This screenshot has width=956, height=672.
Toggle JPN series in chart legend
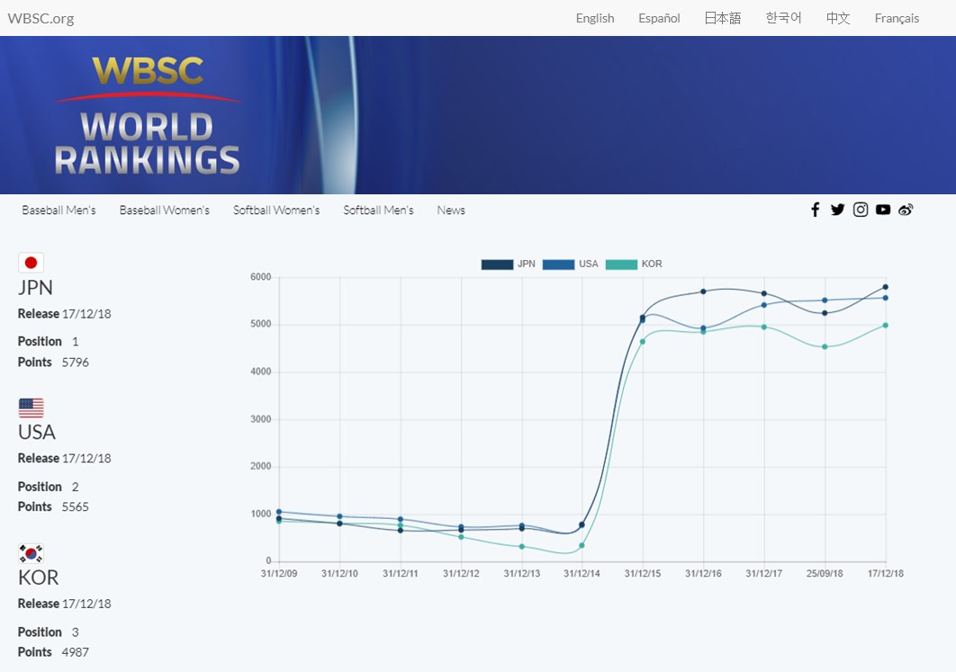(x=508, y=264)
